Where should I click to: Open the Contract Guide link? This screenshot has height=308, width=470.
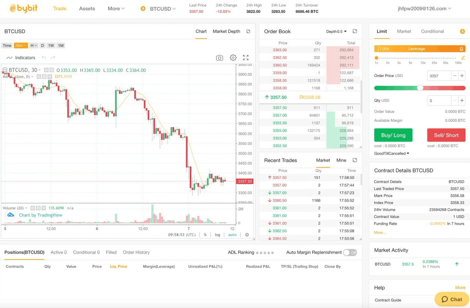click(388, 300)
